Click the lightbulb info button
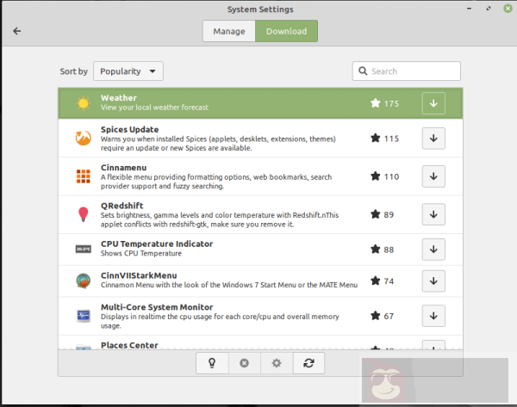The image size is (517, 407). click(212, 363)
